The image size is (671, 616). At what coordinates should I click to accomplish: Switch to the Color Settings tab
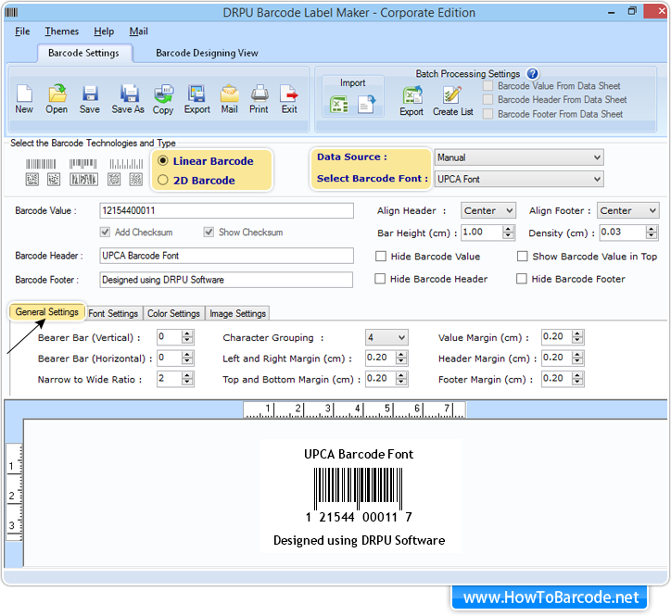click(x=173, y=314)
